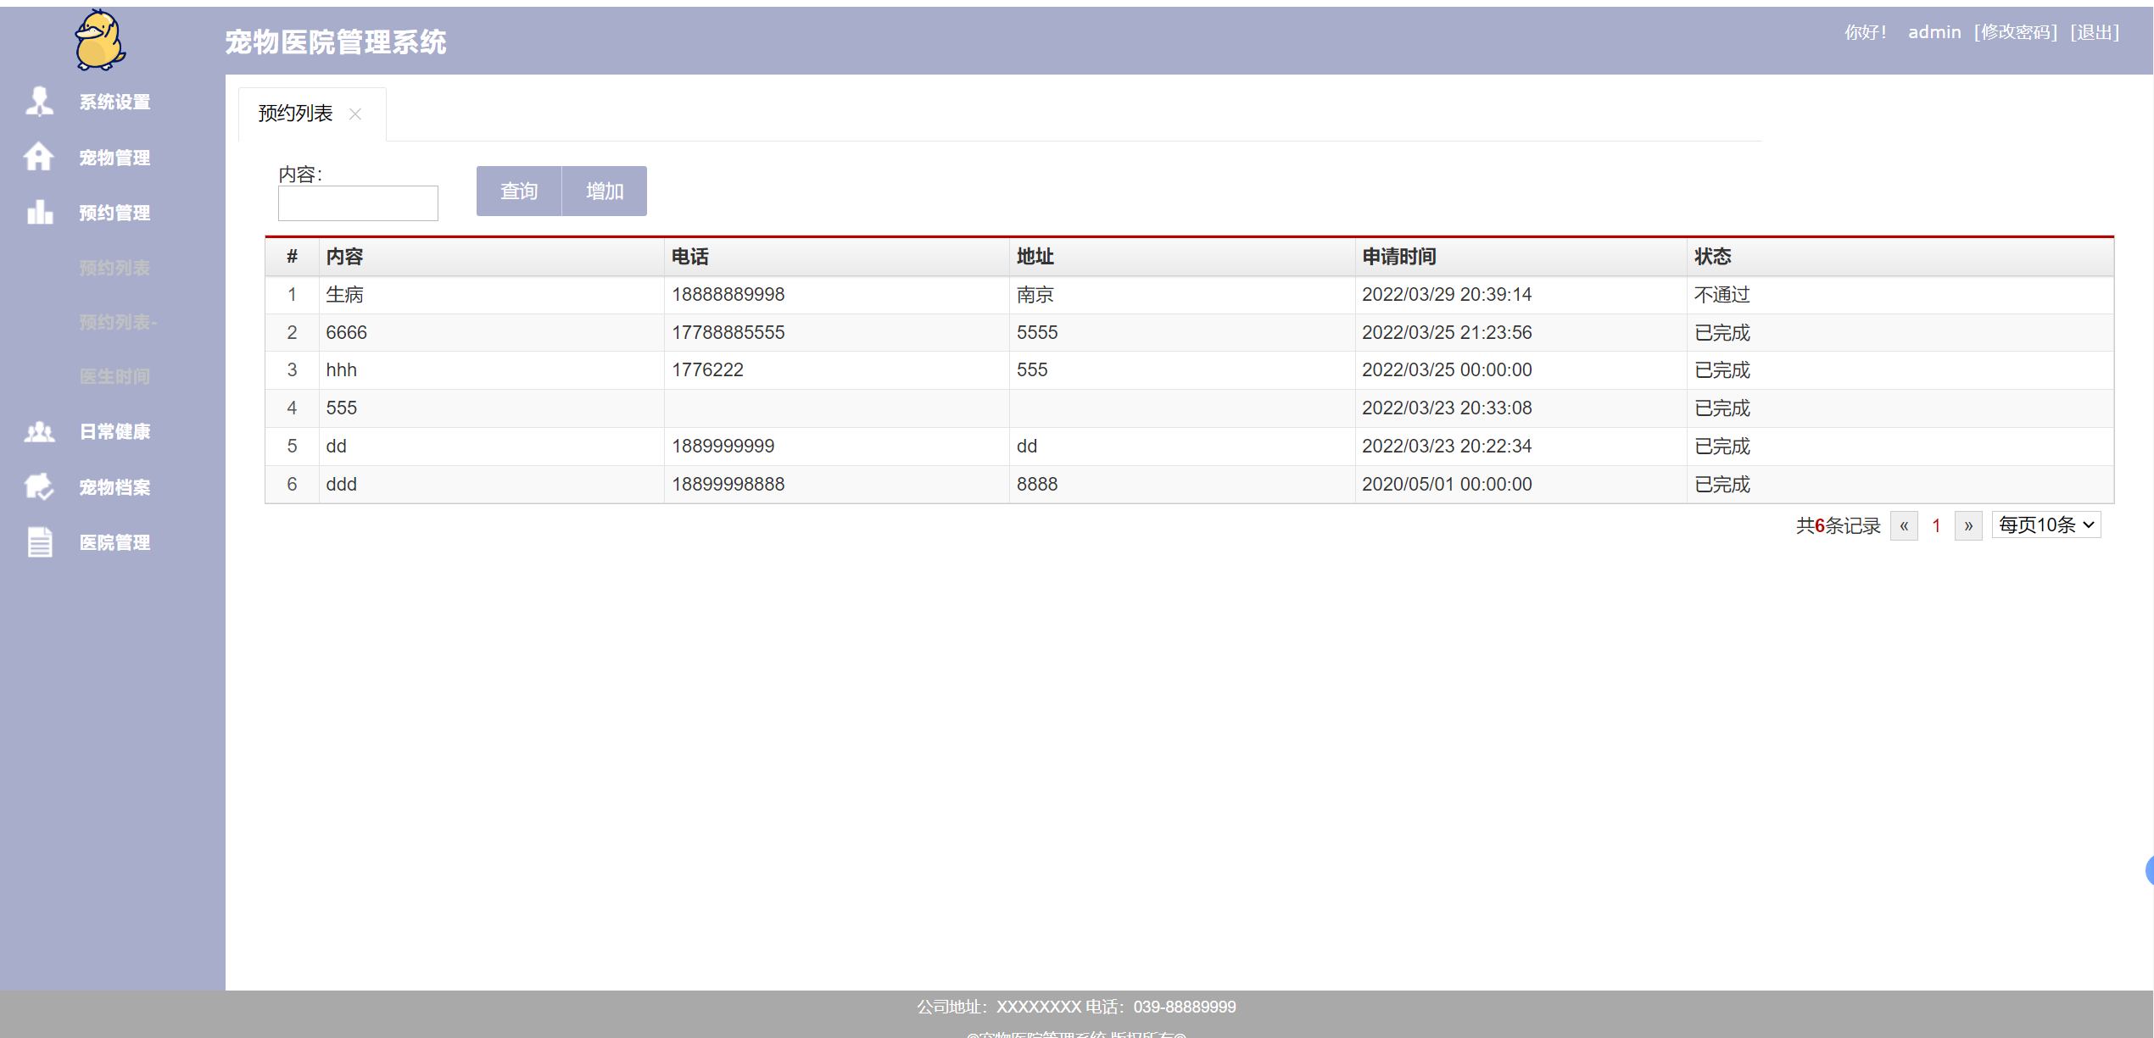Open the 预约列表 submenu item
The image size is (2154, 1038).
click(x=114, y=268)
